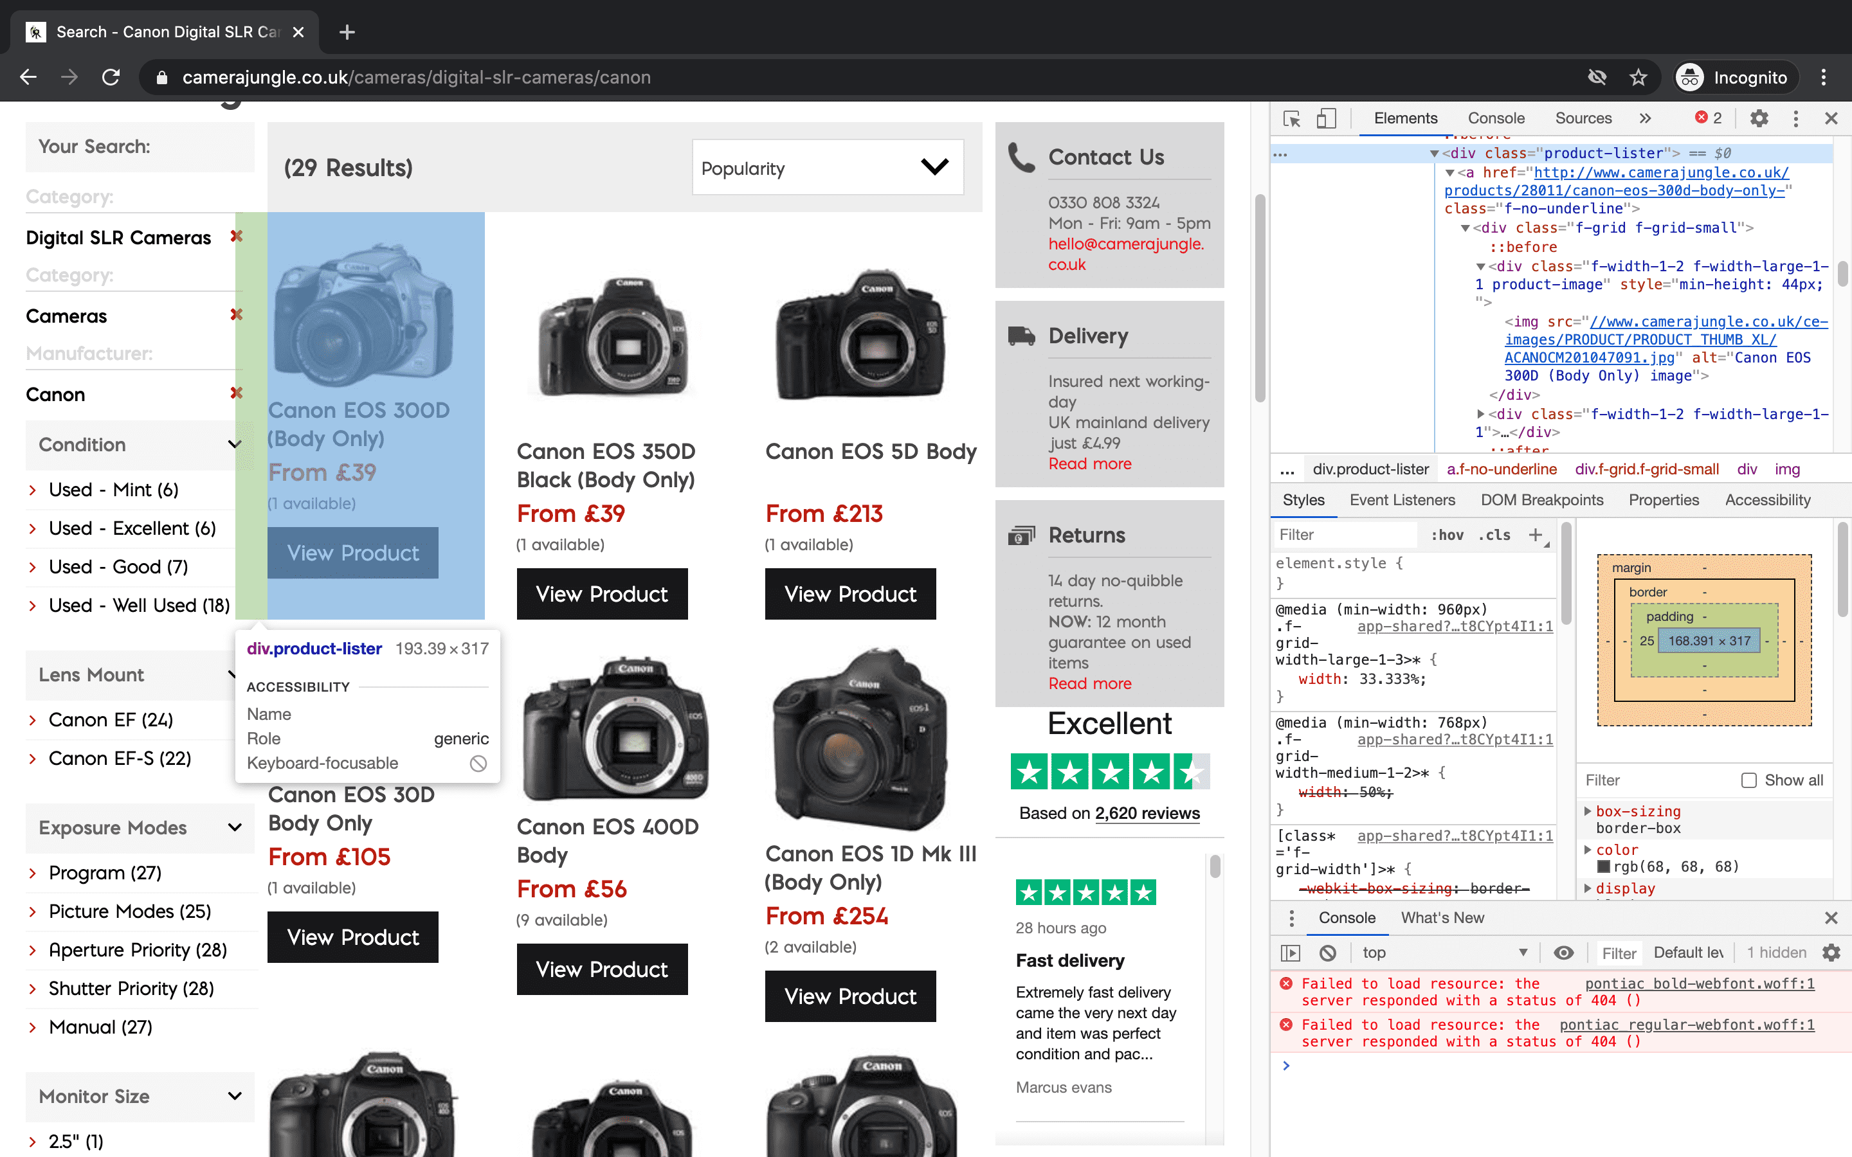Expand the box-sizing computed property
Viewport: 1852px width, 1157px height.
(x=1588, y=811)
